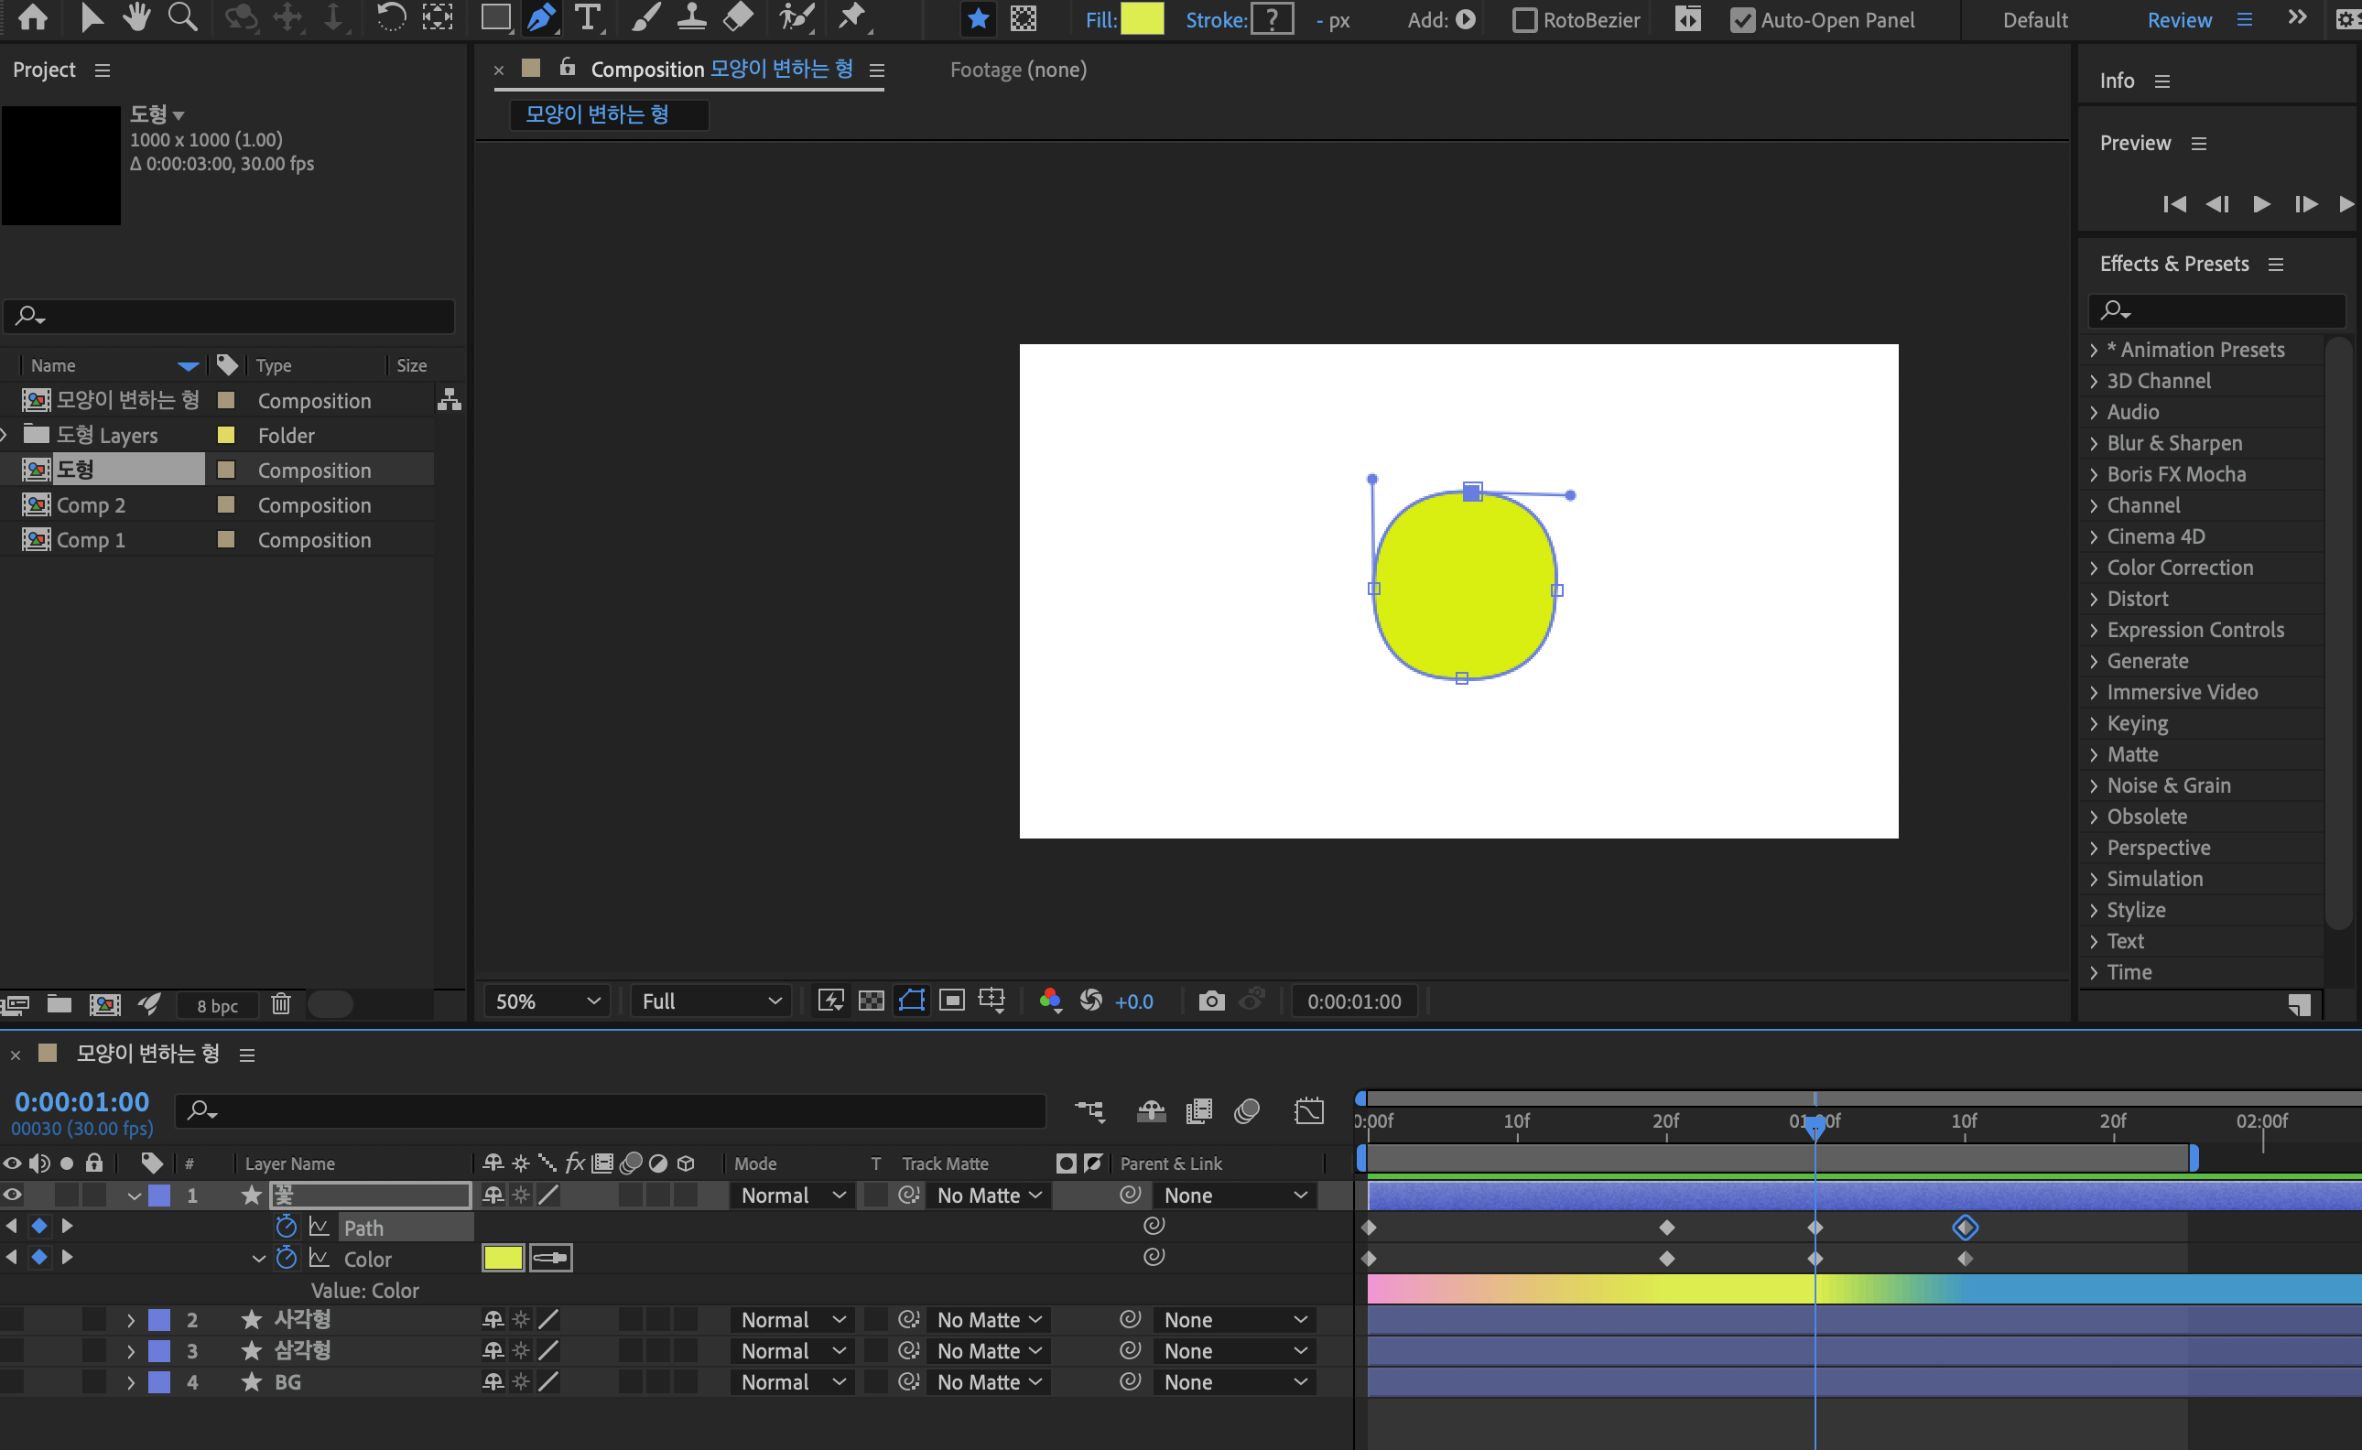Open the Project panel menu
This screenshot has width=2362, height=1450.
point(103,70)
